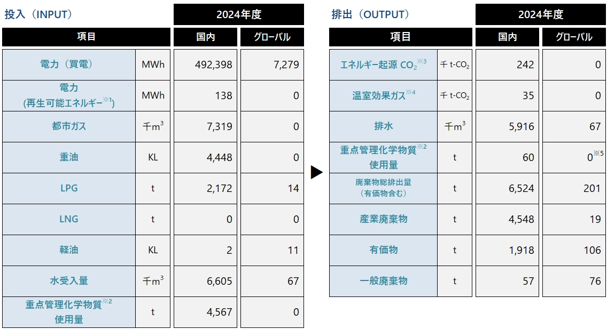The width and height of the screenshot is (607, 329).
Task: Click the 産業廃棄物 row label
Action: 383,219
